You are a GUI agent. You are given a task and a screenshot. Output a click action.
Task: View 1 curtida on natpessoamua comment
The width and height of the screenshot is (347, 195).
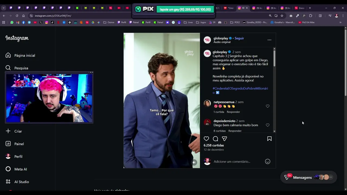pos(219,112)
